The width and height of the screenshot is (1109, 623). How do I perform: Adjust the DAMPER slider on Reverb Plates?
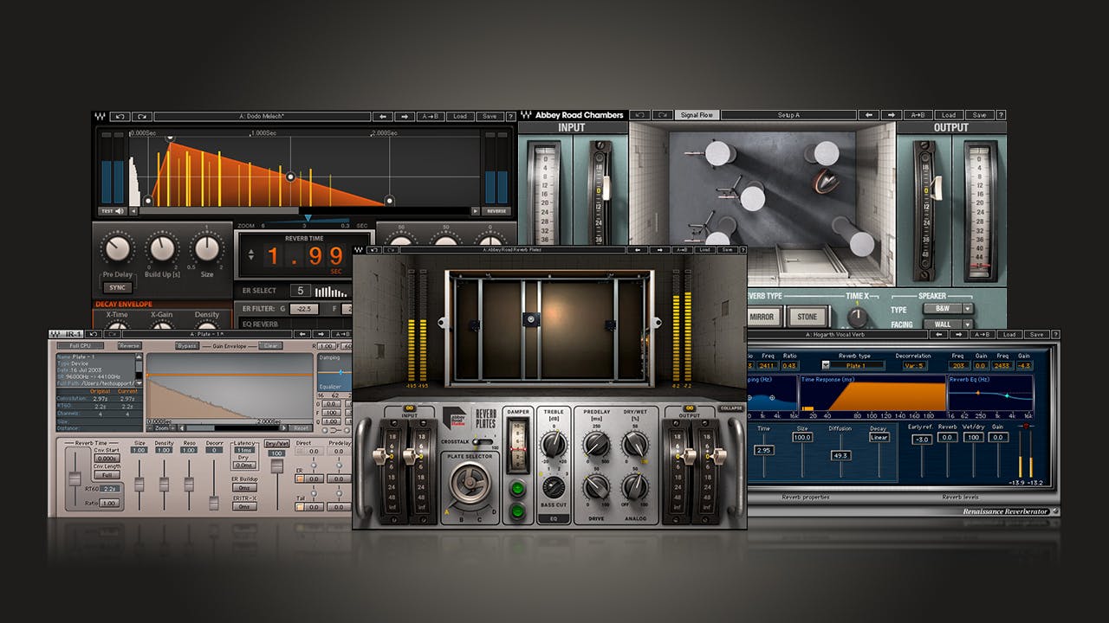point(517,448)
